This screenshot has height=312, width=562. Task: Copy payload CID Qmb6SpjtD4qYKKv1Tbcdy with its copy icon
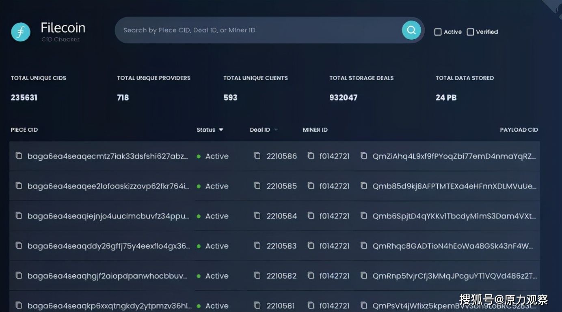click(364, 216)
